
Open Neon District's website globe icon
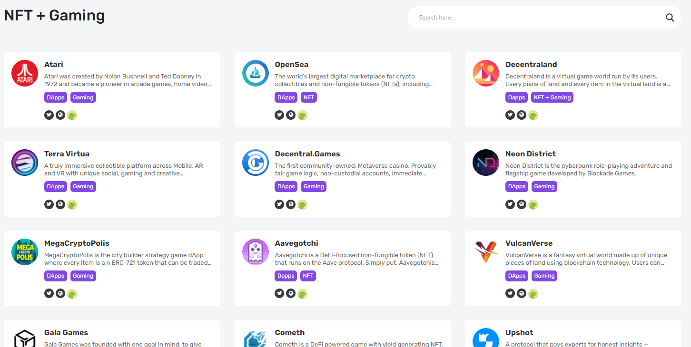click(522, 204)
